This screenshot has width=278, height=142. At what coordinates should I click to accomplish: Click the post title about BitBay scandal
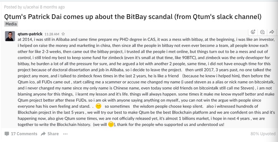[132, 16]
